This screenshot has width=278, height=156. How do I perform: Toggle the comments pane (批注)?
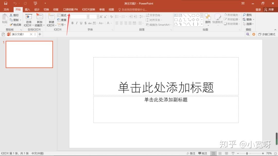tap(203, 153)
